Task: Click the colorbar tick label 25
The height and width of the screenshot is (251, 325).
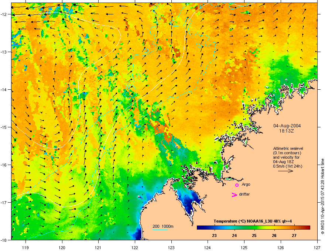Action: (254, 235)
